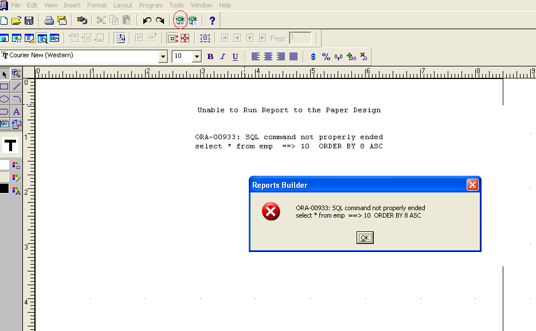This screenshot has height=331, width=536.
Task: Click the white Fill Color swatch
Action: (x=4, y=165)
